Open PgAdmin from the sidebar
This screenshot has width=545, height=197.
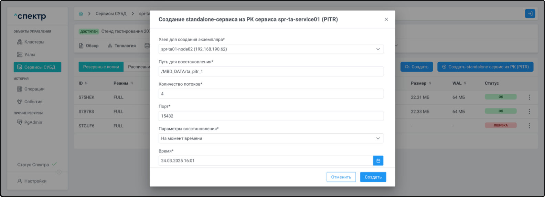click(33, 122)
